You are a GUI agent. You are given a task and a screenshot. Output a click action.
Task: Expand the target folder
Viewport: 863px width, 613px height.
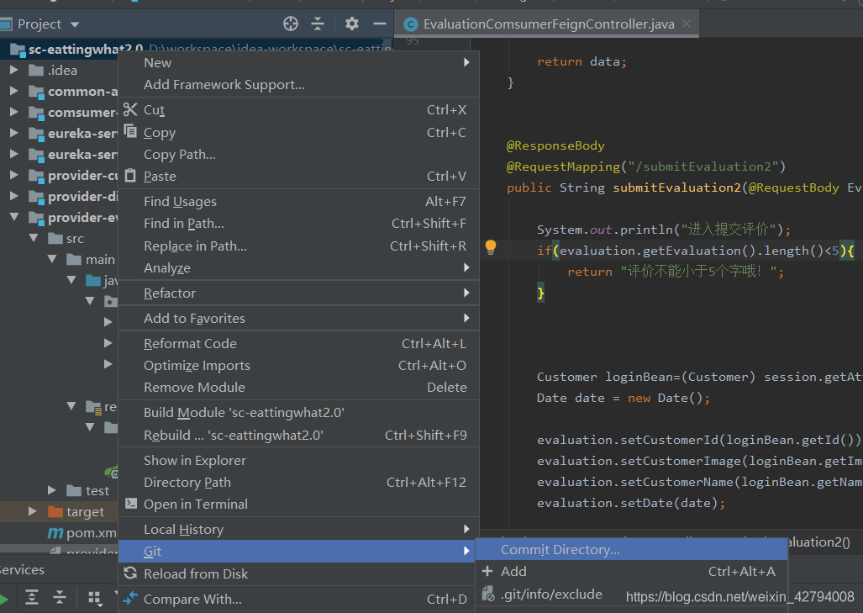33,511
